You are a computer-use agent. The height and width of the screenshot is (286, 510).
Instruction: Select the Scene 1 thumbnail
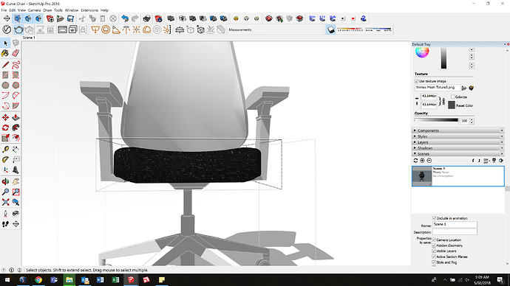pos(422,176)
